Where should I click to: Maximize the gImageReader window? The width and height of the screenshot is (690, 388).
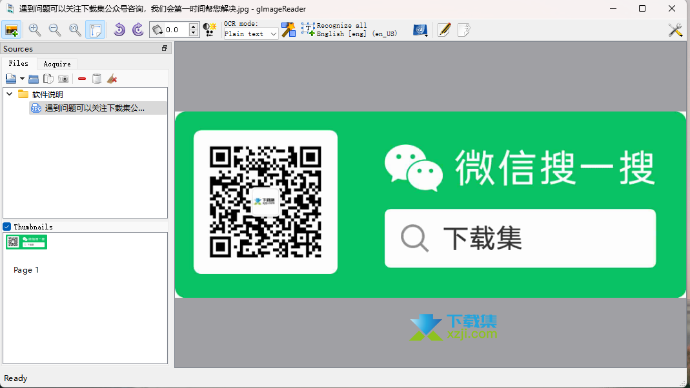[x=642, y=9]
